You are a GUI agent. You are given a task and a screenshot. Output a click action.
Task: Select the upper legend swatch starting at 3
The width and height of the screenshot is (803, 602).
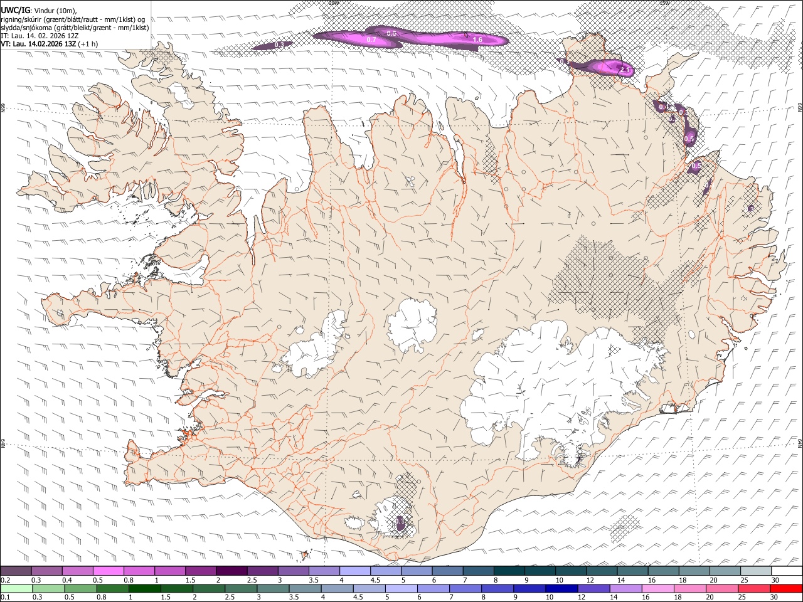(x=293, y=571)
